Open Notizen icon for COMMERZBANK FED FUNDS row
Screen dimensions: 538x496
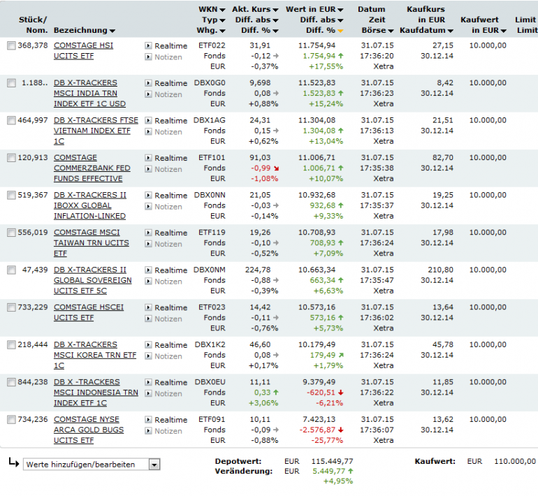148,169
